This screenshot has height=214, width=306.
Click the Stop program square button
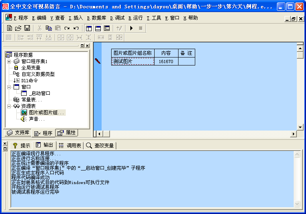click(141, 28)
